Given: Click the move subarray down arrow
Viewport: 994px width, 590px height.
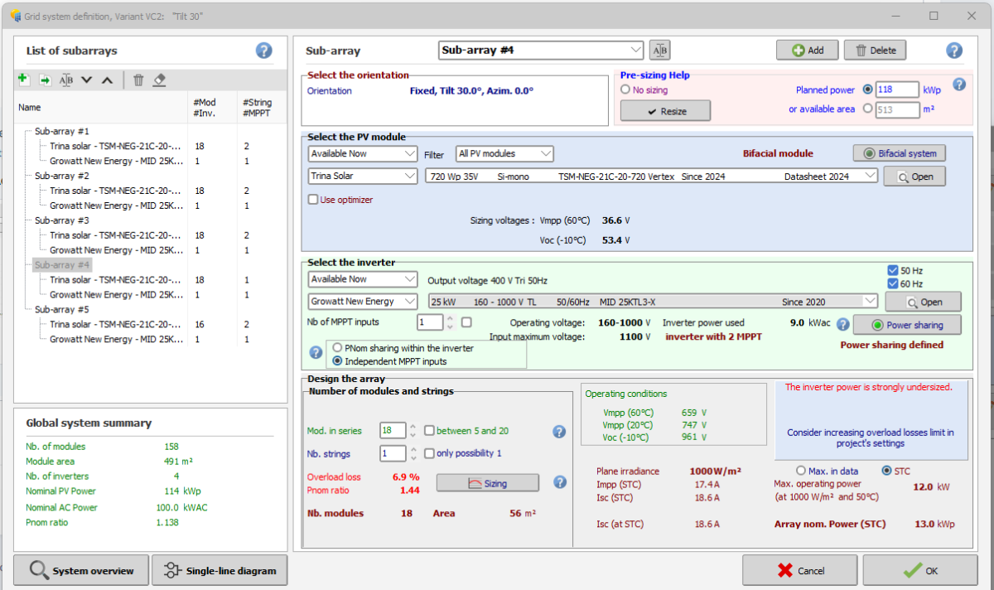Looking at the screenshot, I should tap(87, 80).
